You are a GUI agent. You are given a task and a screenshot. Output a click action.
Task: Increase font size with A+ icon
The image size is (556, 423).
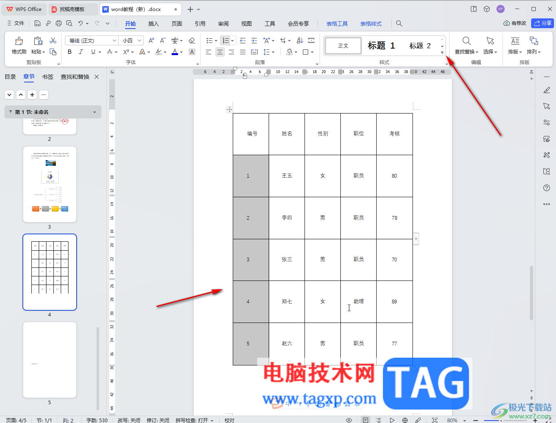151,40
